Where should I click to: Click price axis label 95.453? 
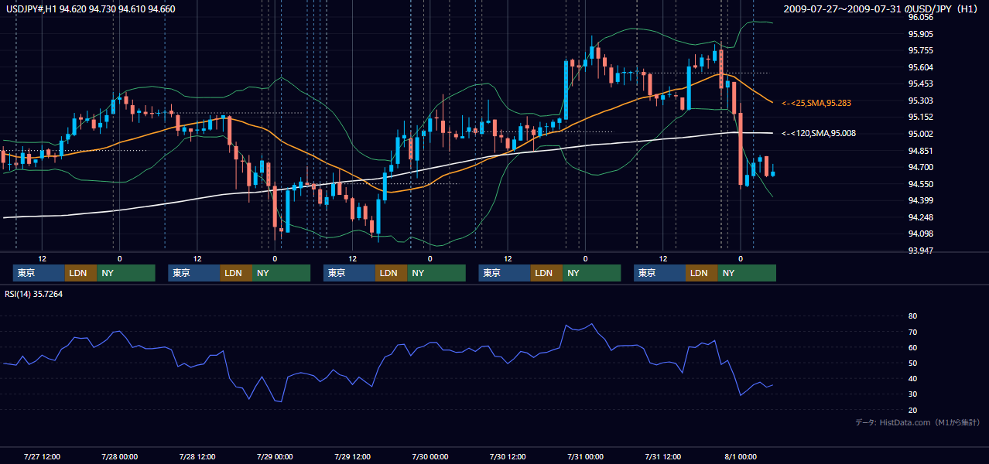click(x=919, y=84)
